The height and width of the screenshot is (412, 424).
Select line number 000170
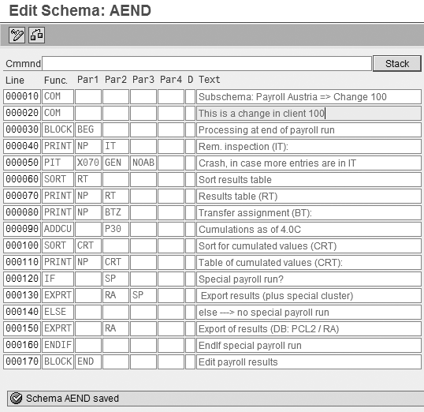coord(22,361)
